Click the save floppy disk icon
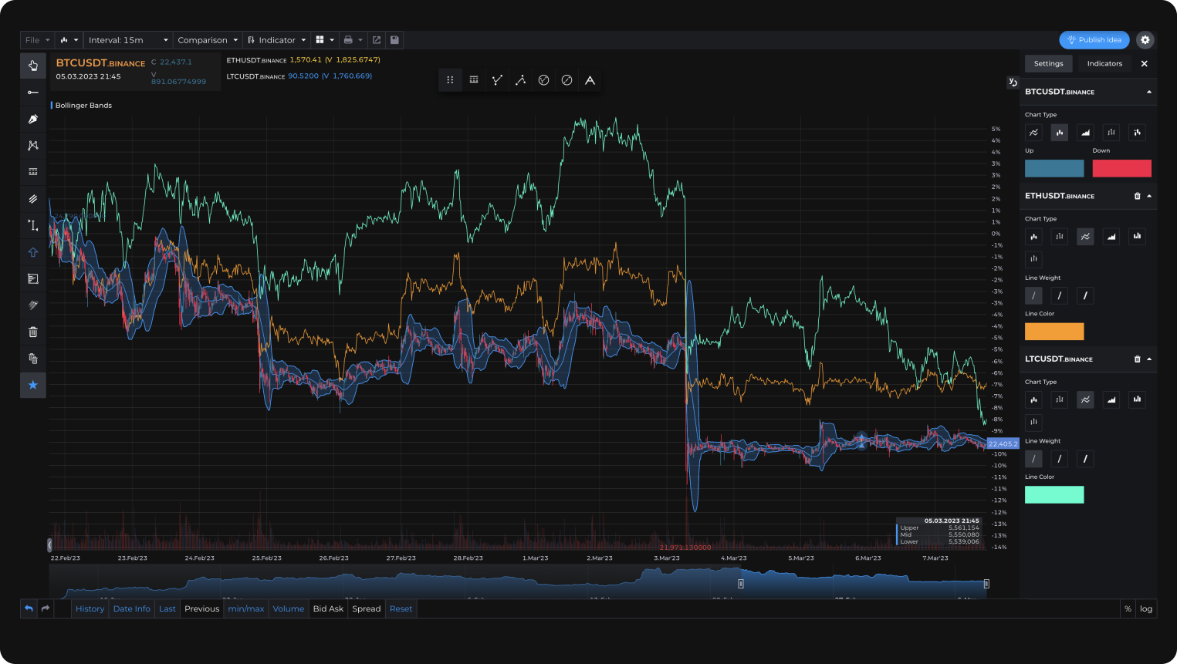 click(394, 40)
